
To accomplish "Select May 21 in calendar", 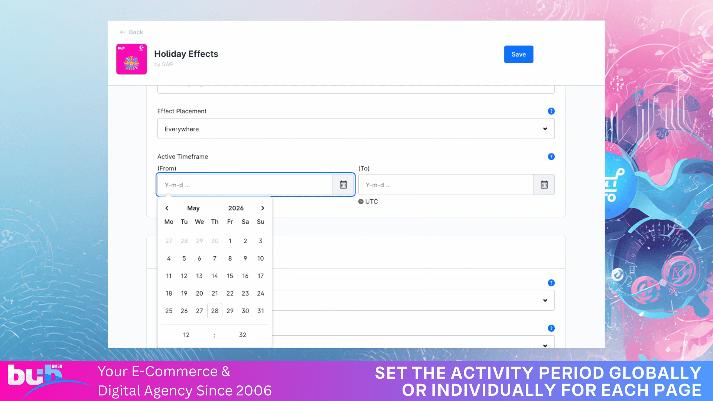I will pos(215,293).
